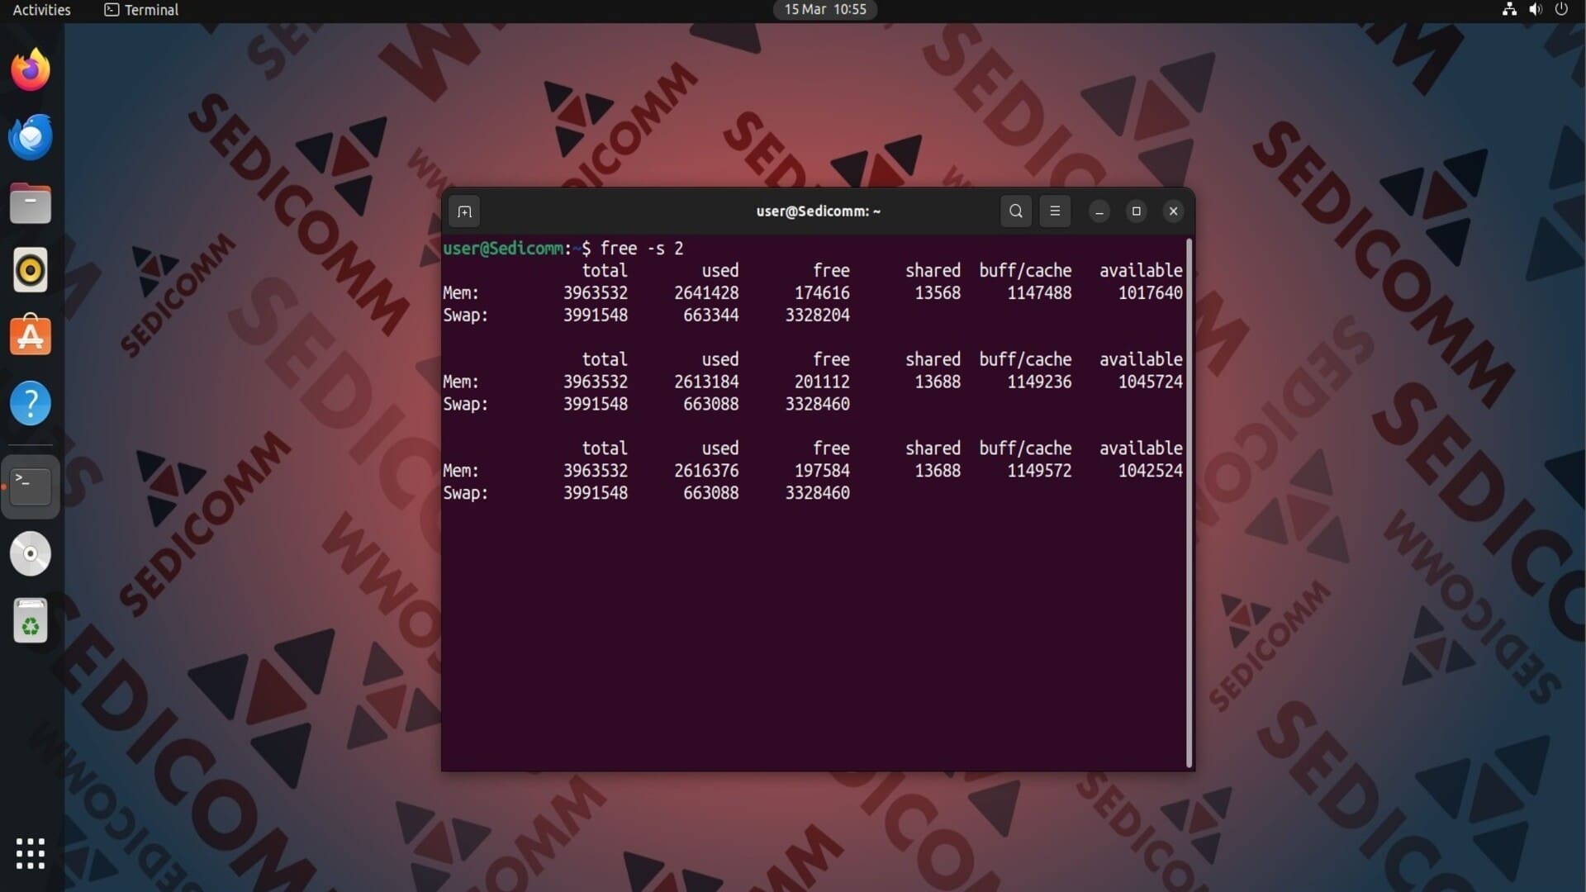The height and width of the screenshot is (892, 1586).
Task: Open the terminal hamburger menu
Action: coord(1055,211)
